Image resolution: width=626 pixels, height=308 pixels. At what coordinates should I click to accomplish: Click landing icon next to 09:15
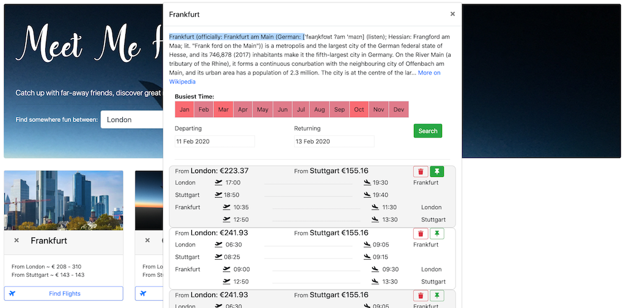pos(367,257)
